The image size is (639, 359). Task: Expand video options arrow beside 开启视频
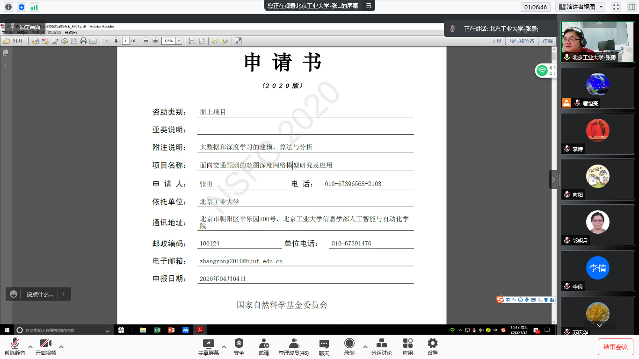click(x=61, y=347)
